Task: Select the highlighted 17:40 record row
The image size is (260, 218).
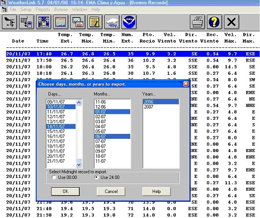Action: (x=133, y=54)
